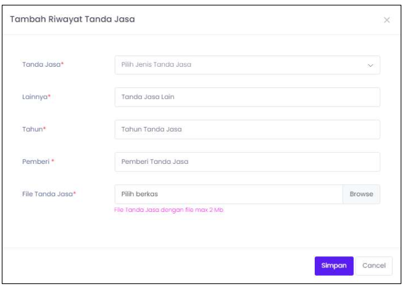Click the red asterisk beside Pemberi
The image size is (405, 288).
53,161
